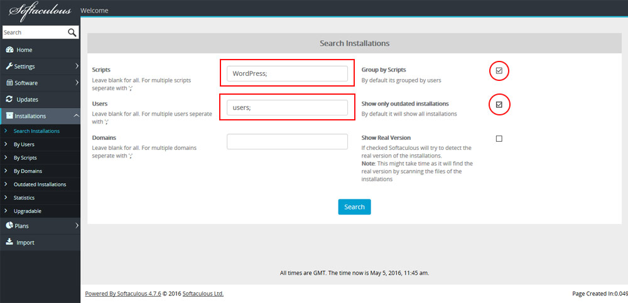Viewport: 628px width, 303px height.
Task: Click the empty Domains input field
Action: pos(287,142)
